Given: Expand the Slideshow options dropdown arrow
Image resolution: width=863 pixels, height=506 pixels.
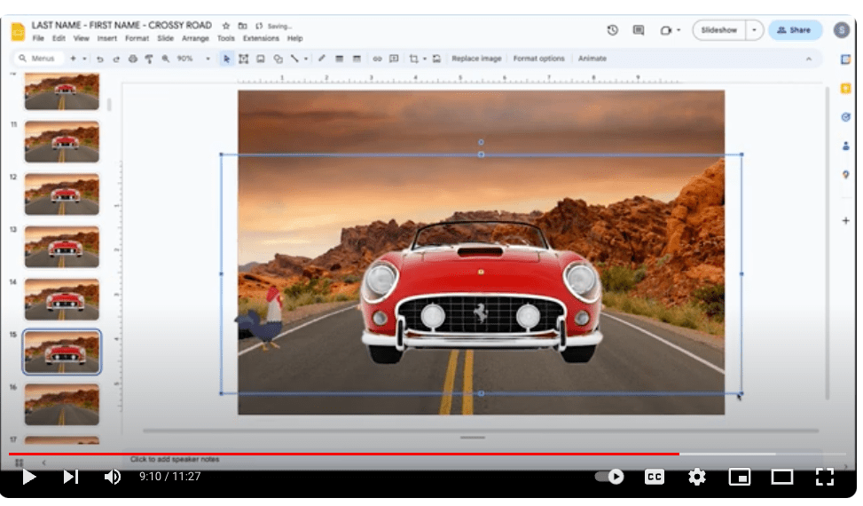Looking at the screenshot, I should point(754,30).
